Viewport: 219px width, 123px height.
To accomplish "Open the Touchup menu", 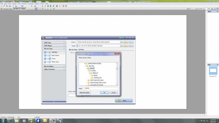I will [x=30, y=4].
